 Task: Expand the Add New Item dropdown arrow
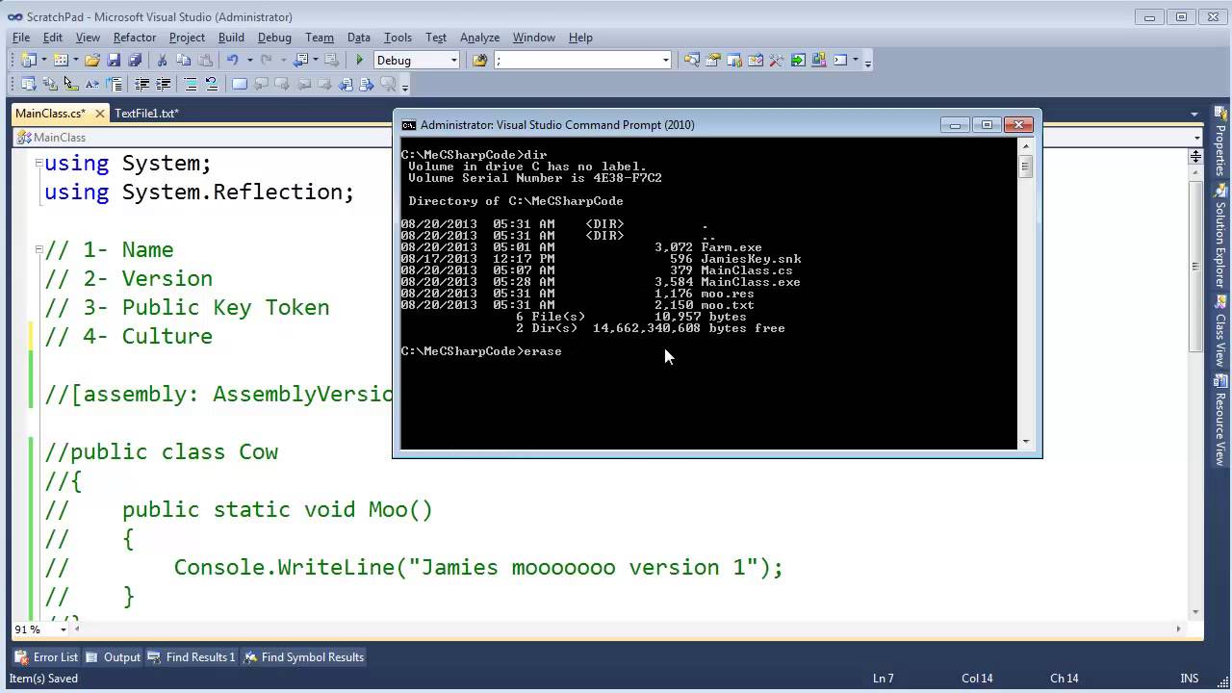coord(75,60)
